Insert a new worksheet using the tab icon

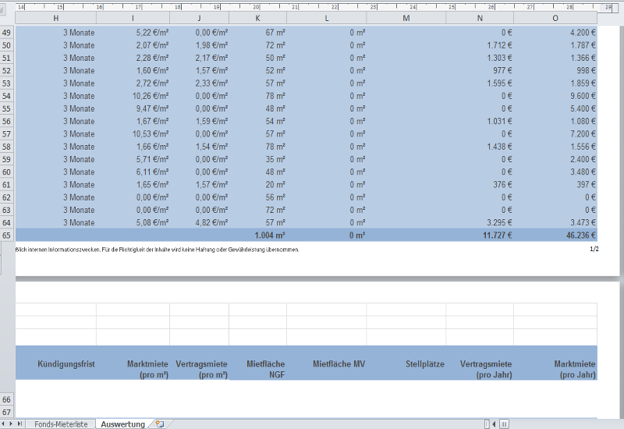(x=160, y=424)
